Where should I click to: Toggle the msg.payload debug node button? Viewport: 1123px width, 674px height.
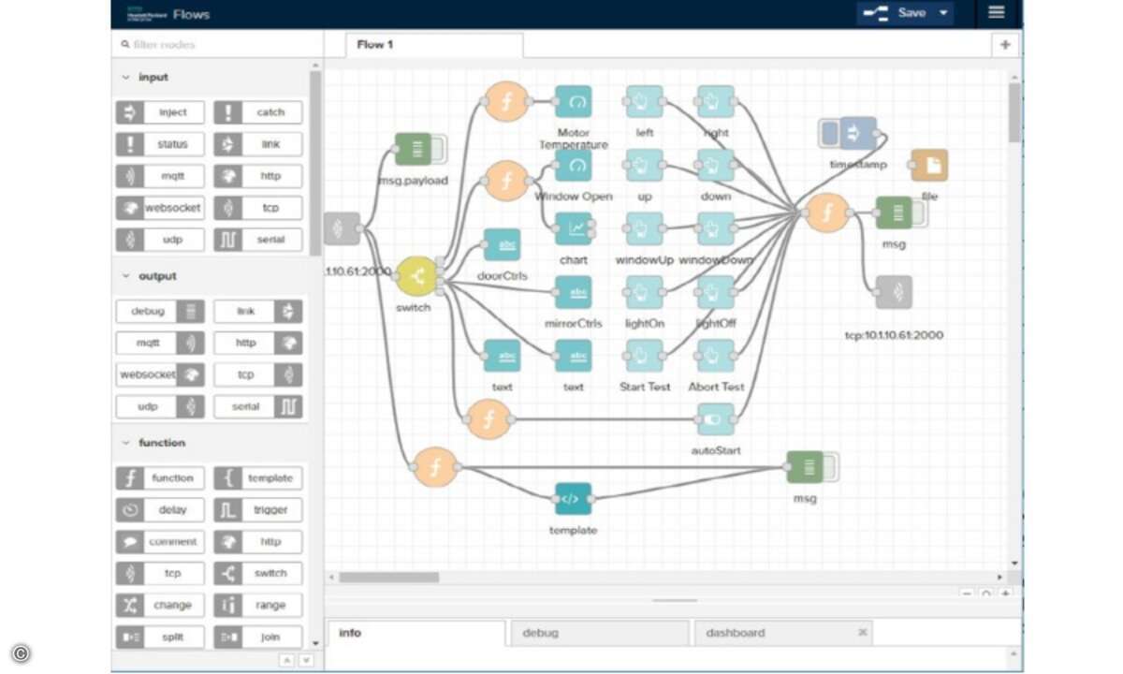click(439, 149)
